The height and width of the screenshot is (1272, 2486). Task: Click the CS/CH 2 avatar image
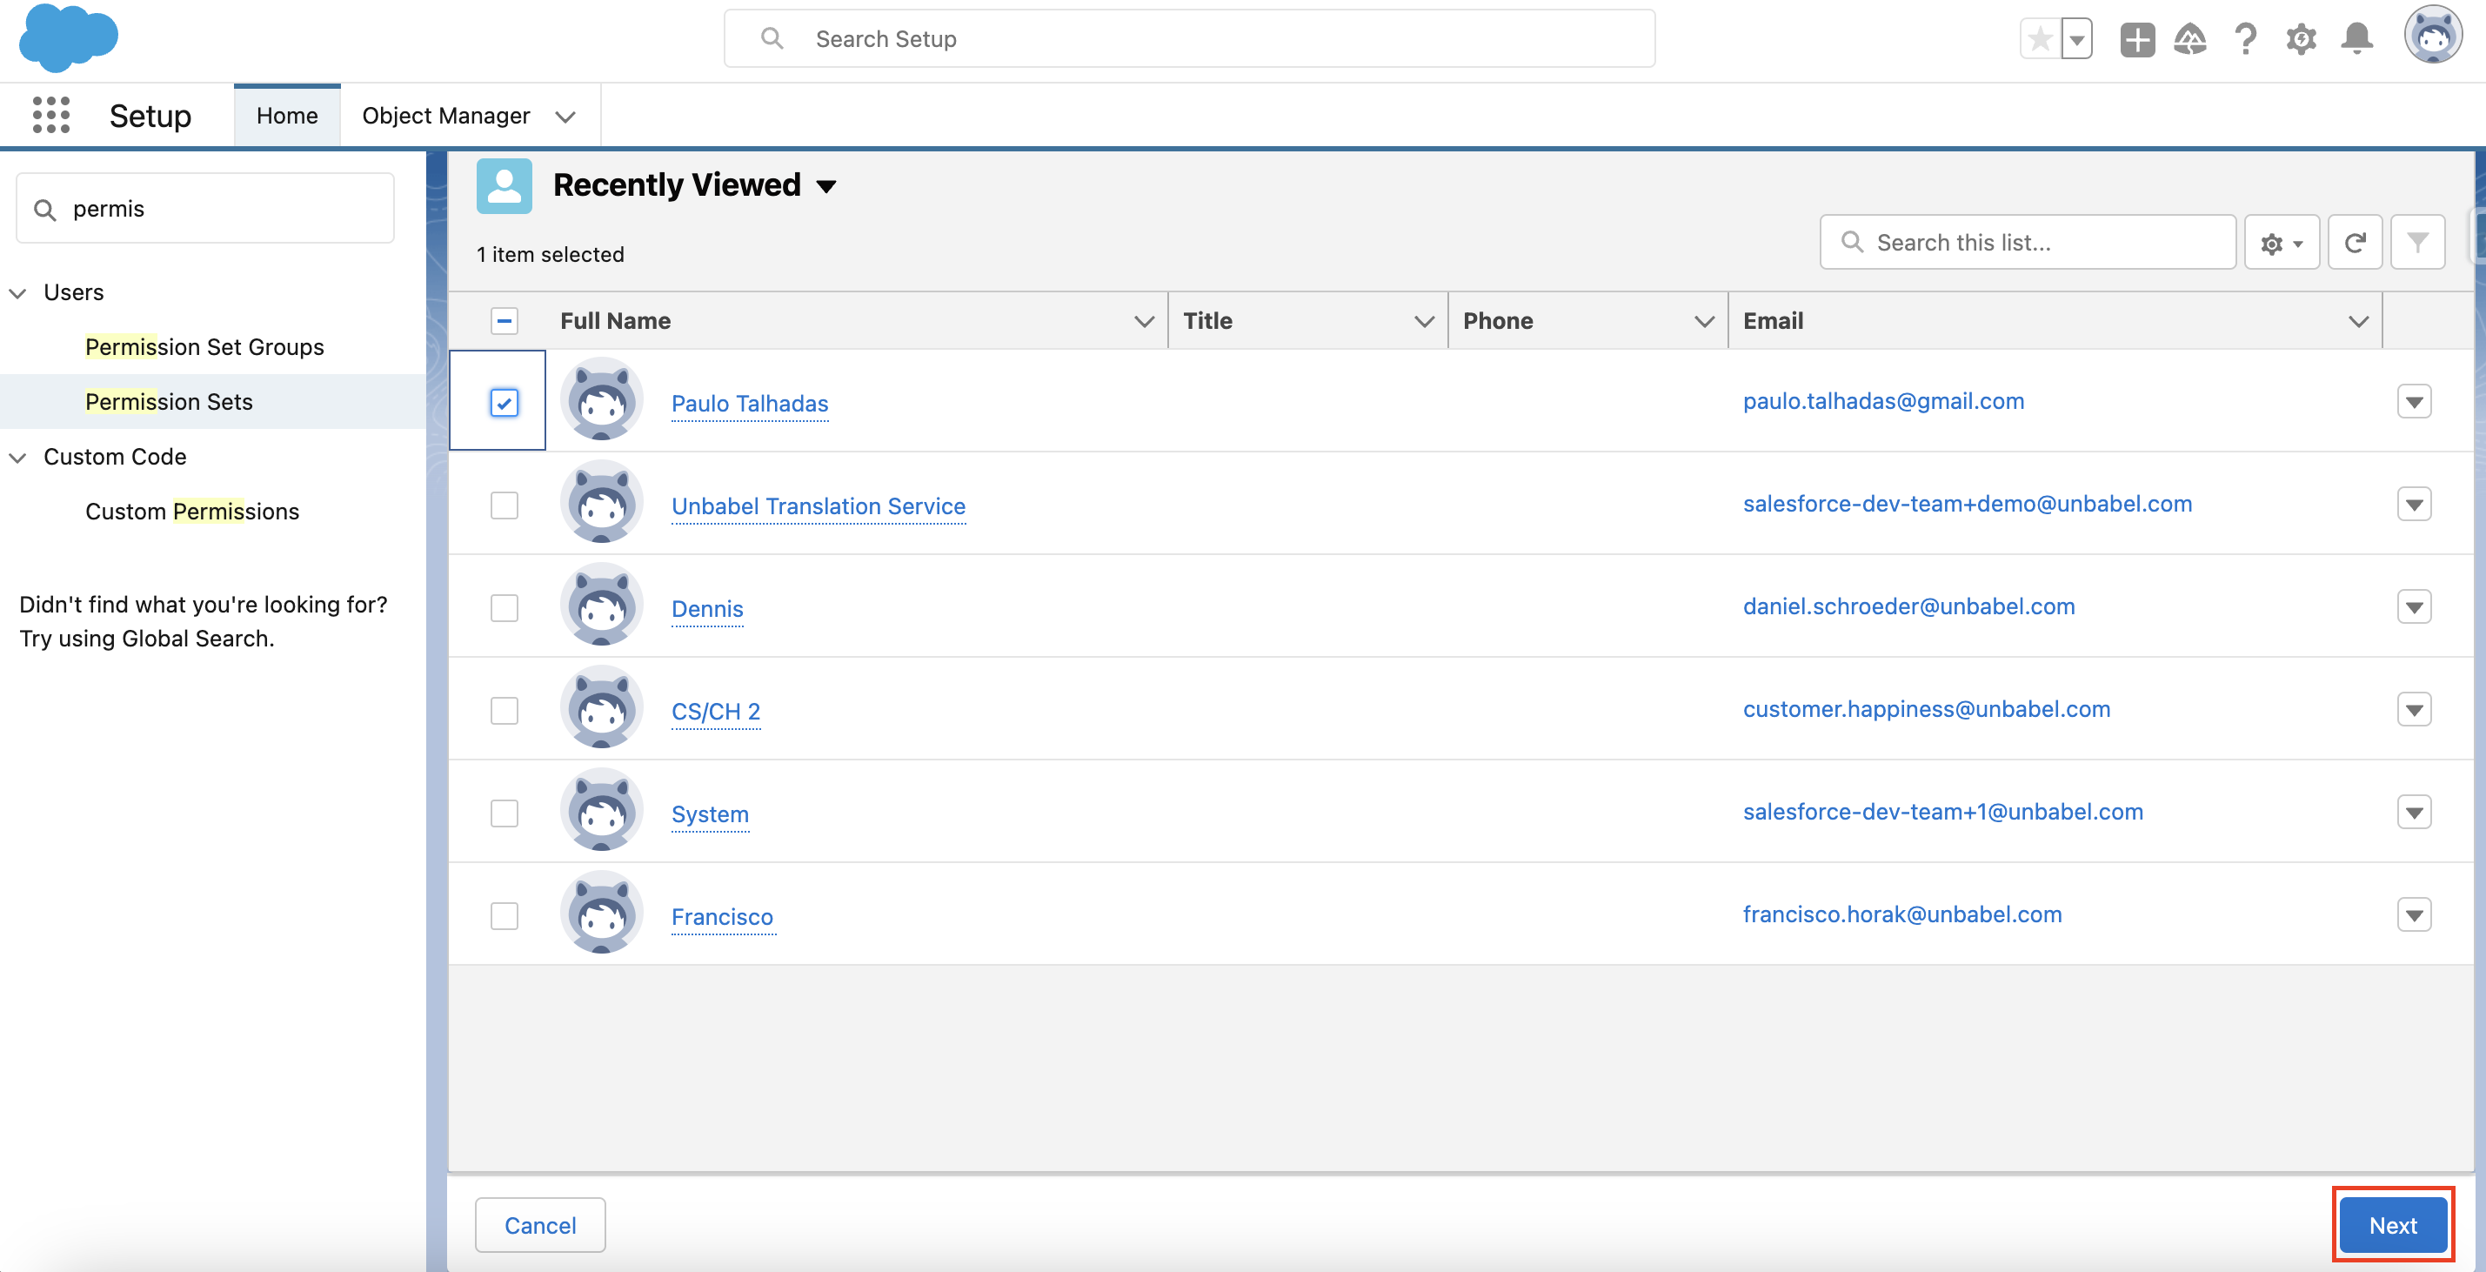[x=601, y=706]
